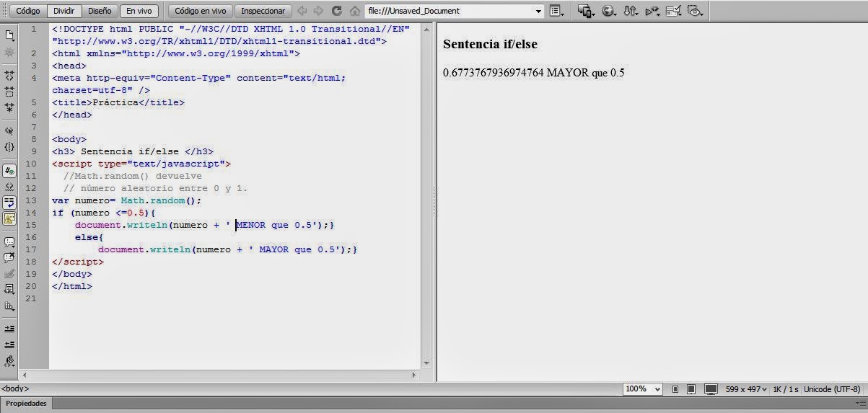
Task: Click the Collapse Full Tag icon
Action: tap(9, 75)
